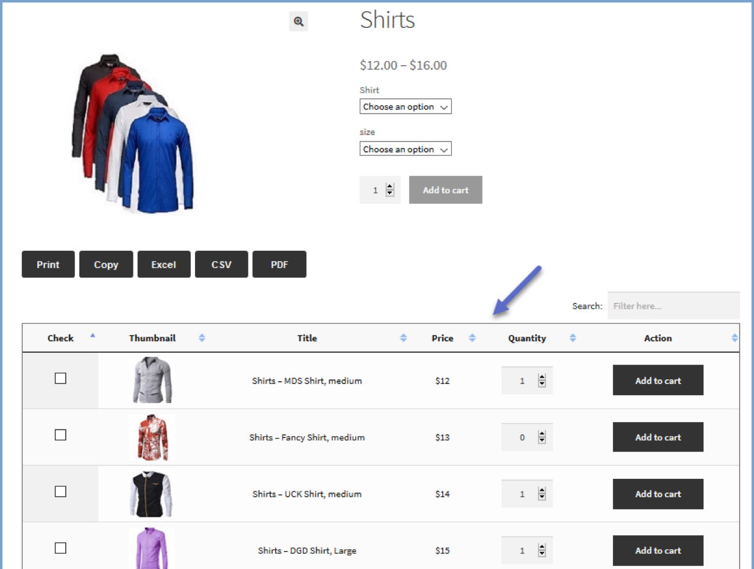Sort table by Title column arrows
The height and width of the screenshot is (569, 754).
pos(404,338)
